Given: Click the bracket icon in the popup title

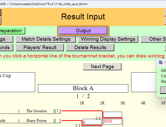Looking at the screenshot, I should point(161,62).
